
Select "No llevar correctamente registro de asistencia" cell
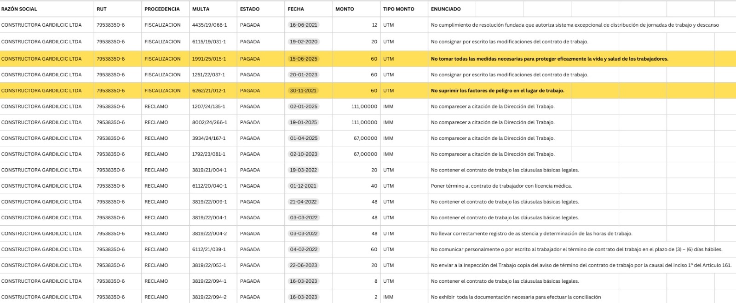(531, 234)
